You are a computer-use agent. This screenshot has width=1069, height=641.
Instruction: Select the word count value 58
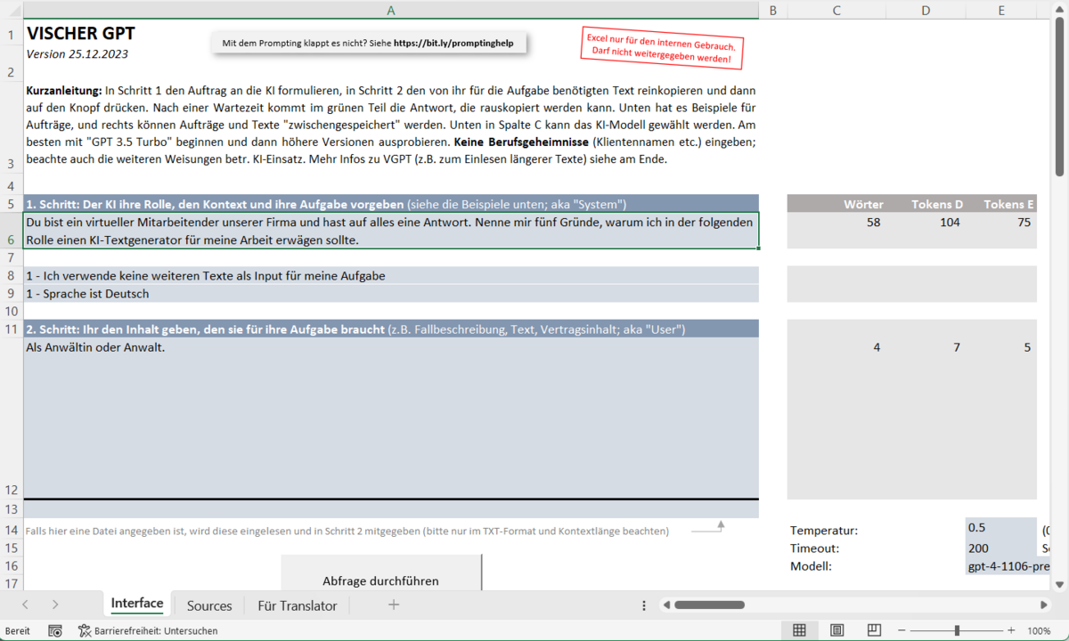tap(873, 223)
